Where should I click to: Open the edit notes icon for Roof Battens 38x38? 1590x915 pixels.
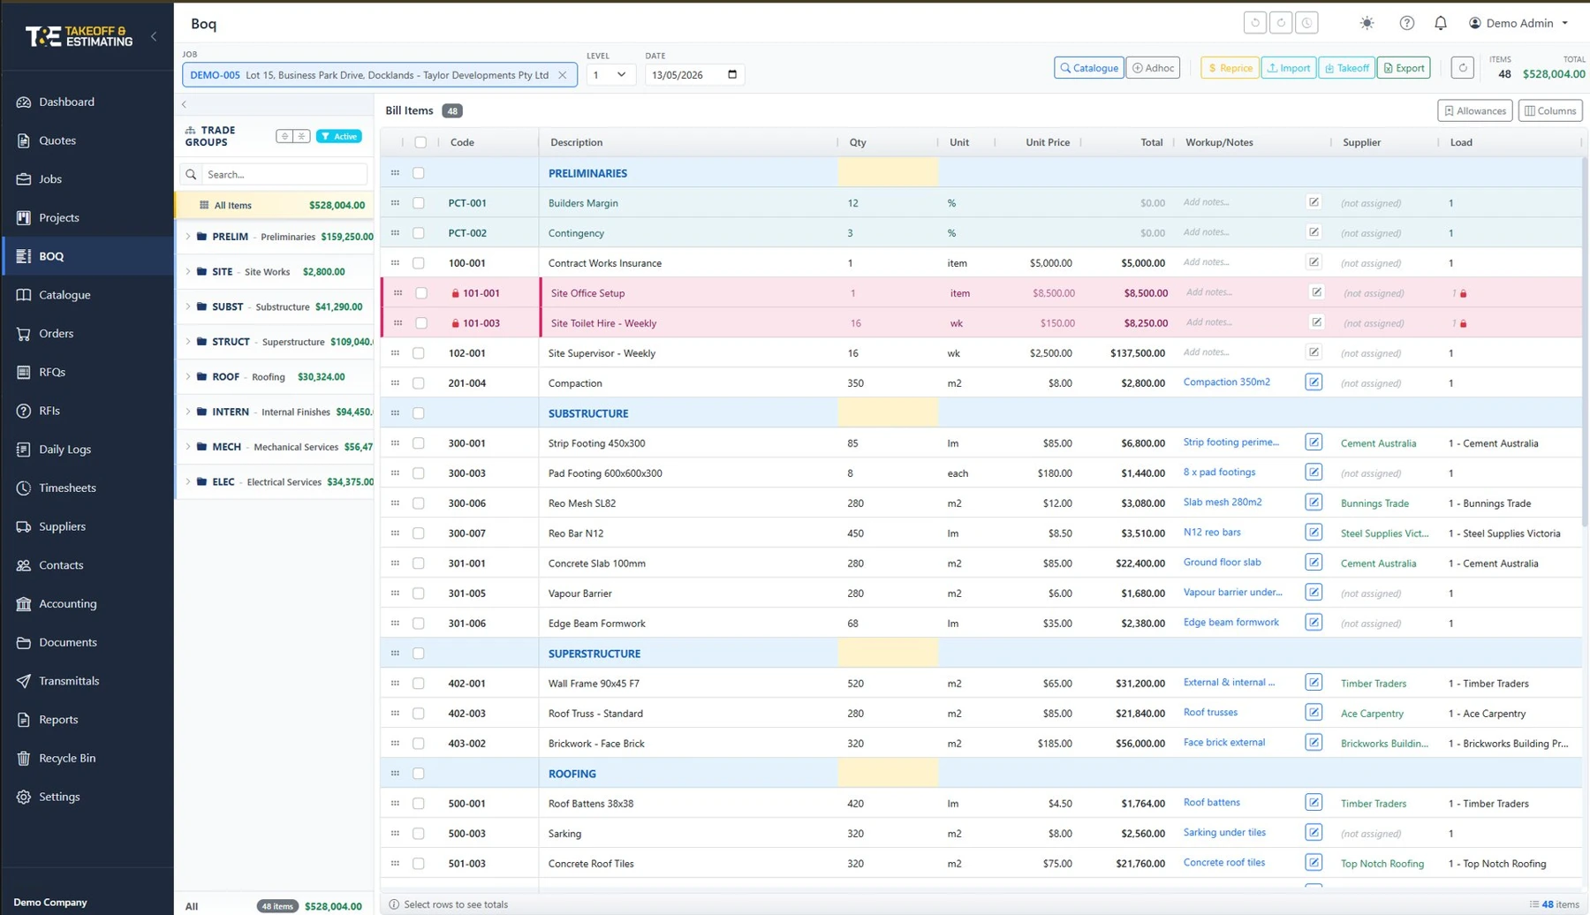tap(1314, 803)
